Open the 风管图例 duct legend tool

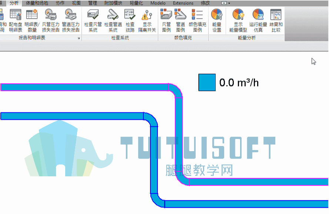click(x=166, y=21)
